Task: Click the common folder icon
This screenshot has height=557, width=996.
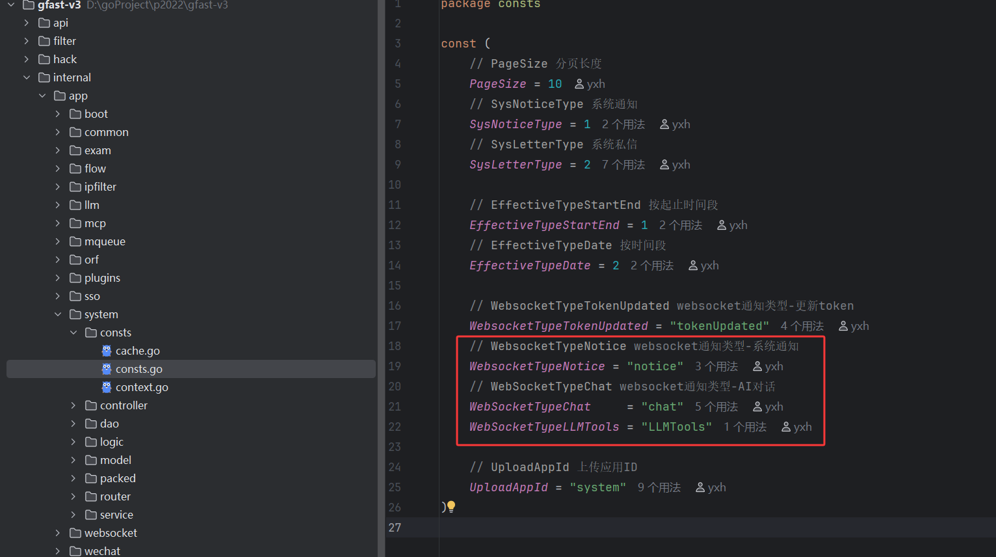Action: [75, 132]
